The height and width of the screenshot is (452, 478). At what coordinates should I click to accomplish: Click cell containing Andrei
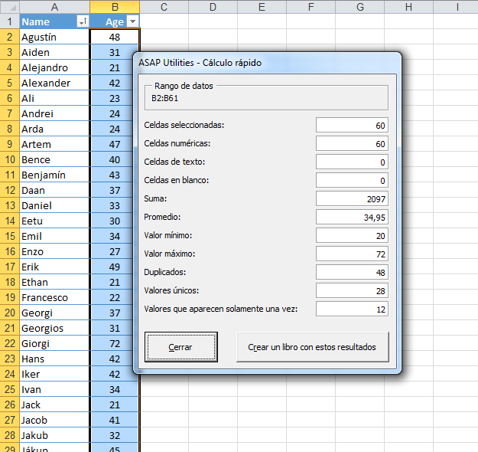coord(54,113)
